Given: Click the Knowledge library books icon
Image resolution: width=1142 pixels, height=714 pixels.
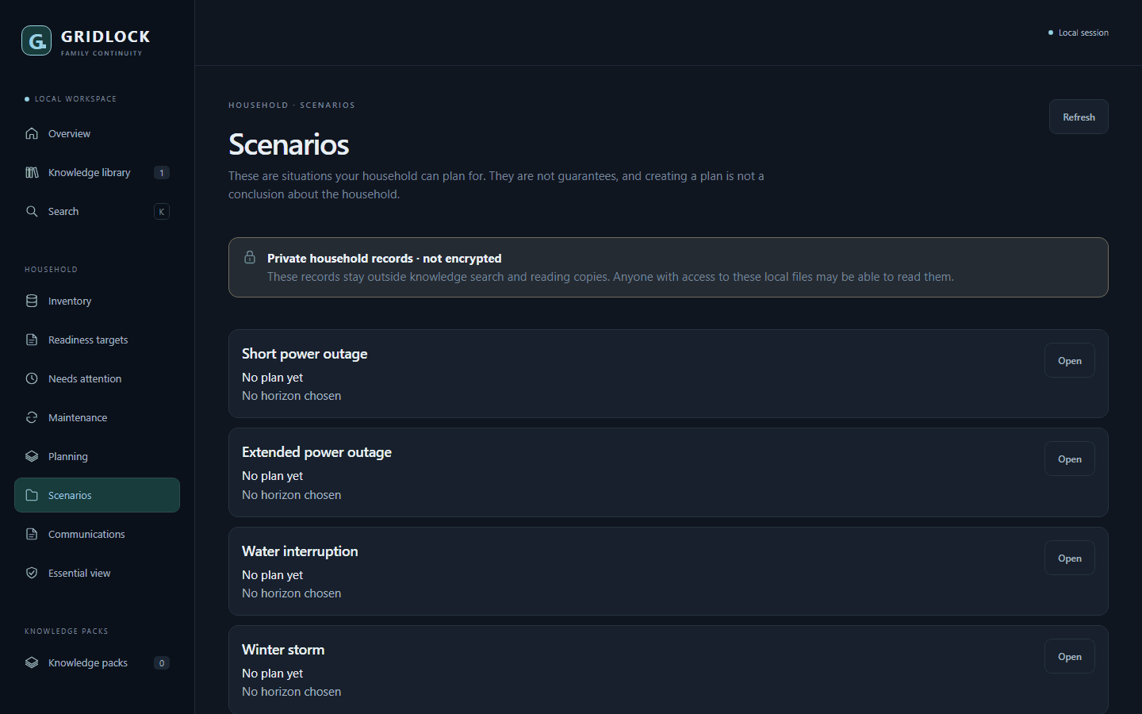Looking at the screenshot, I should click(32, 172).
